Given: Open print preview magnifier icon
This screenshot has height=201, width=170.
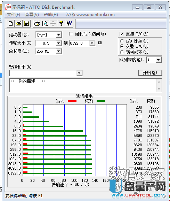Looking at the screenshot, I should (45, 24).
